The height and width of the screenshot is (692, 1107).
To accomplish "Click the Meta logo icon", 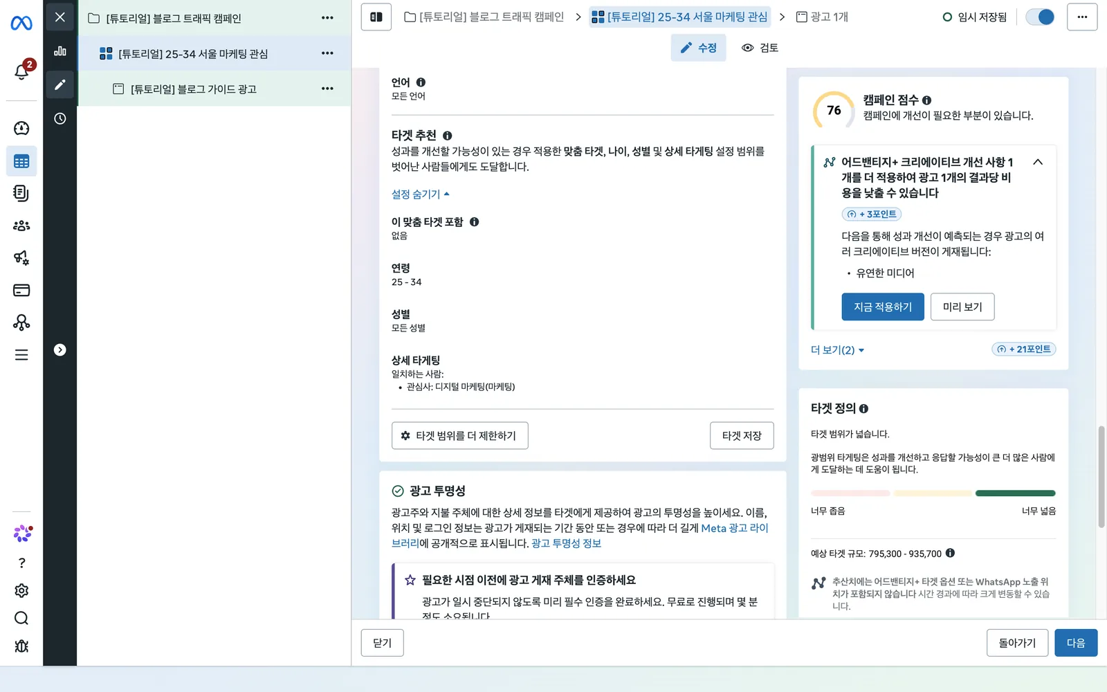I will click(21, 24).
